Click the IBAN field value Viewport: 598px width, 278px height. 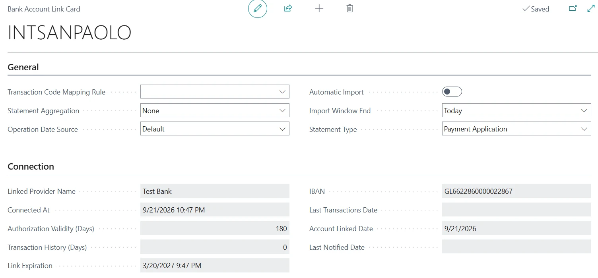516,191
